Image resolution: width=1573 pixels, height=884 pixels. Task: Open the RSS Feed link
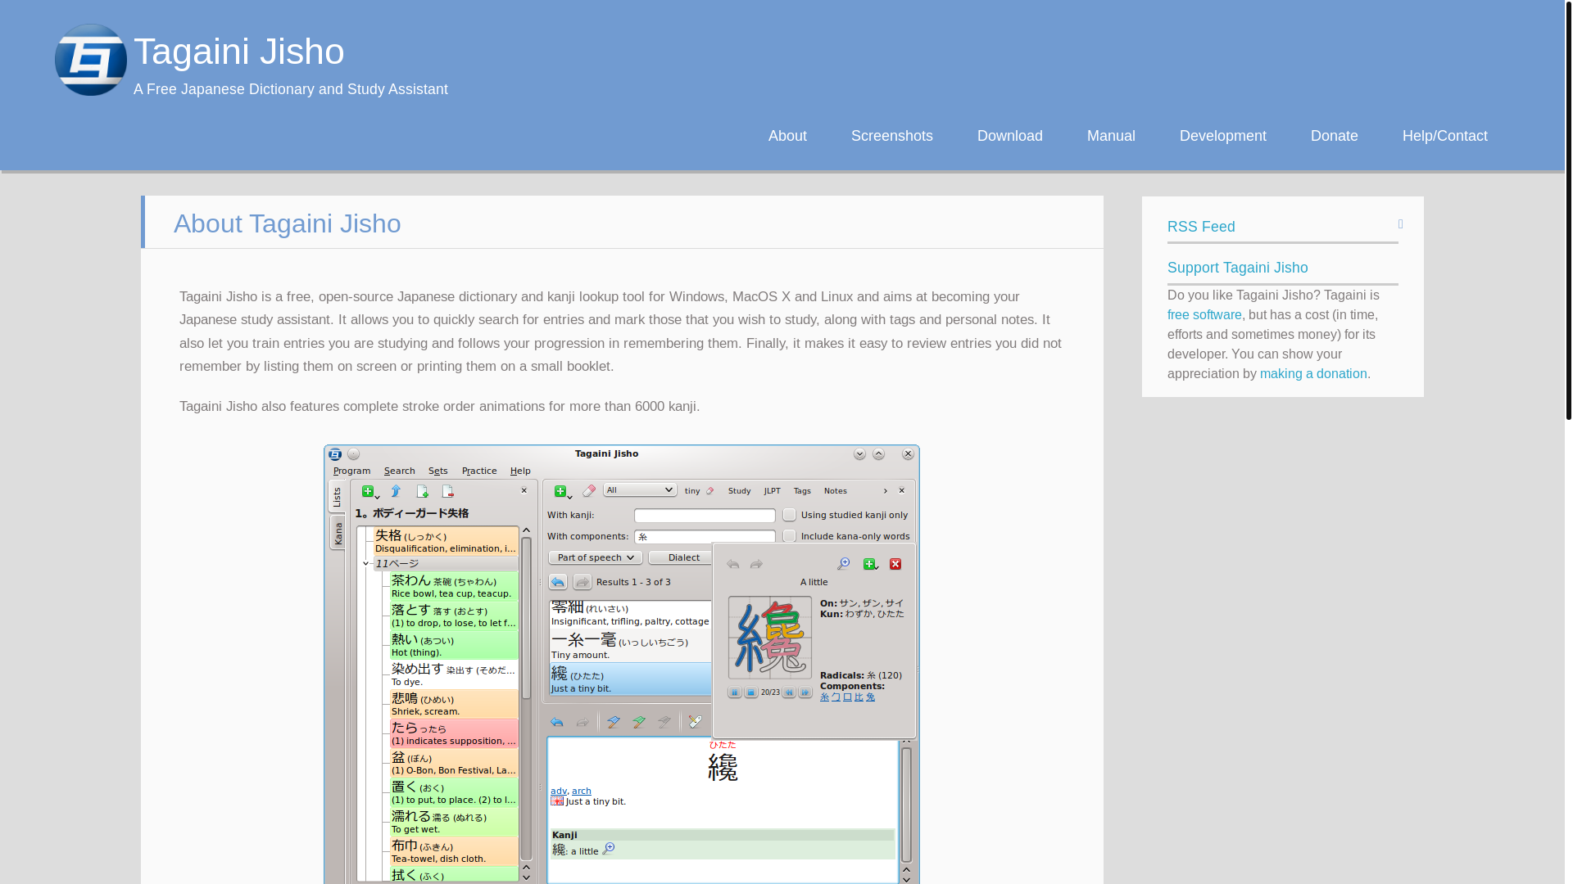point(1201,227)
